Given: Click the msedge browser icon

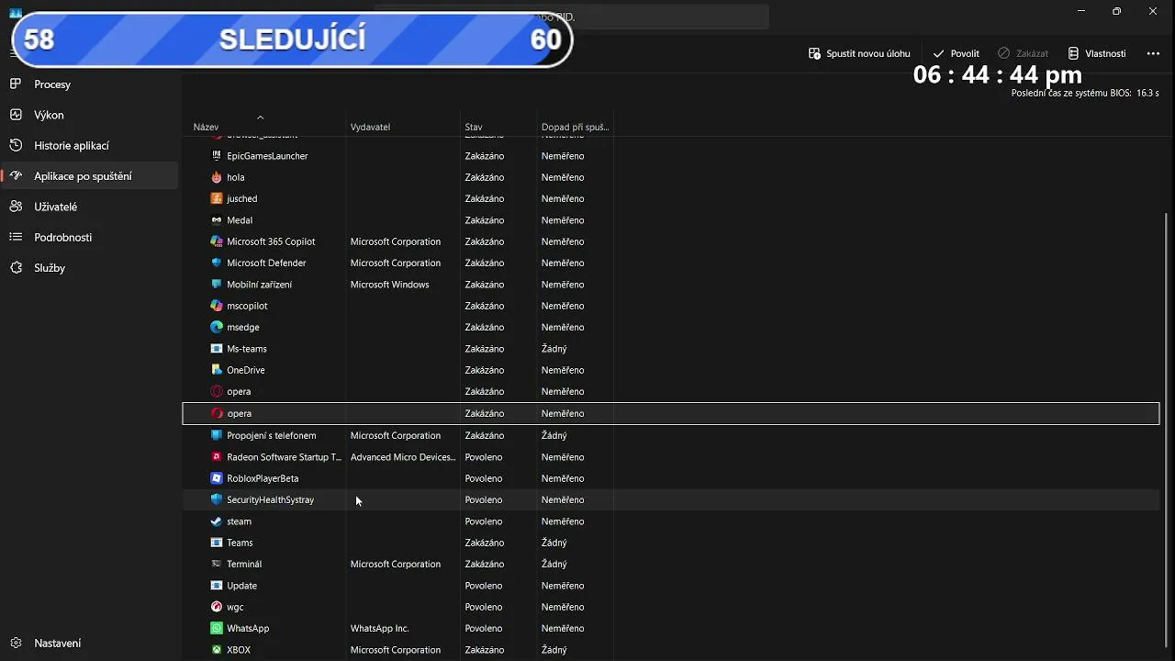Looking at the screenshot, I should tap(217, 327).
